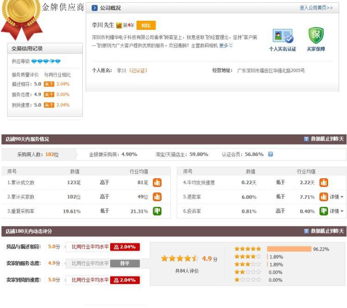Click green icon in 重复采购率 row
This screenshot has width=347, height=308.
[x=157, y=211]
